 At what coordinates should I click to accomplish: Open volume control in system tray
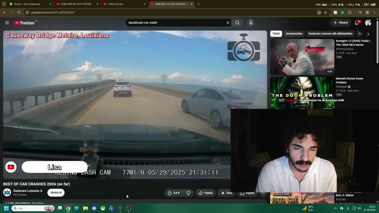pyautogui.click(x=359, y=208)
